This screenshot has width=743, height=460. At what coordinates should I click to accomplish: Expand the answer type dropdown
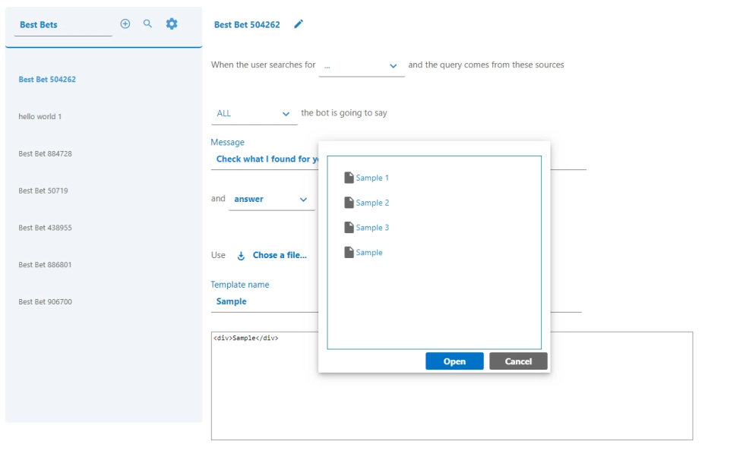click(x=303, y=200)
